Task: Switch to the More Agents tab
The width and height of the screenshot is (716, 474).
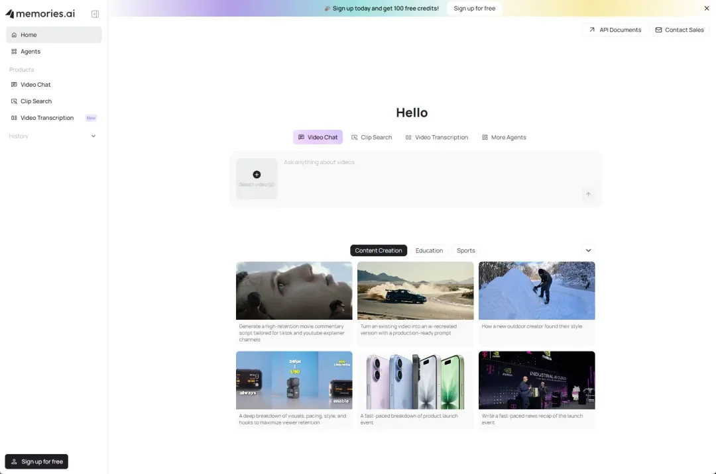Action: pos(504,137)
